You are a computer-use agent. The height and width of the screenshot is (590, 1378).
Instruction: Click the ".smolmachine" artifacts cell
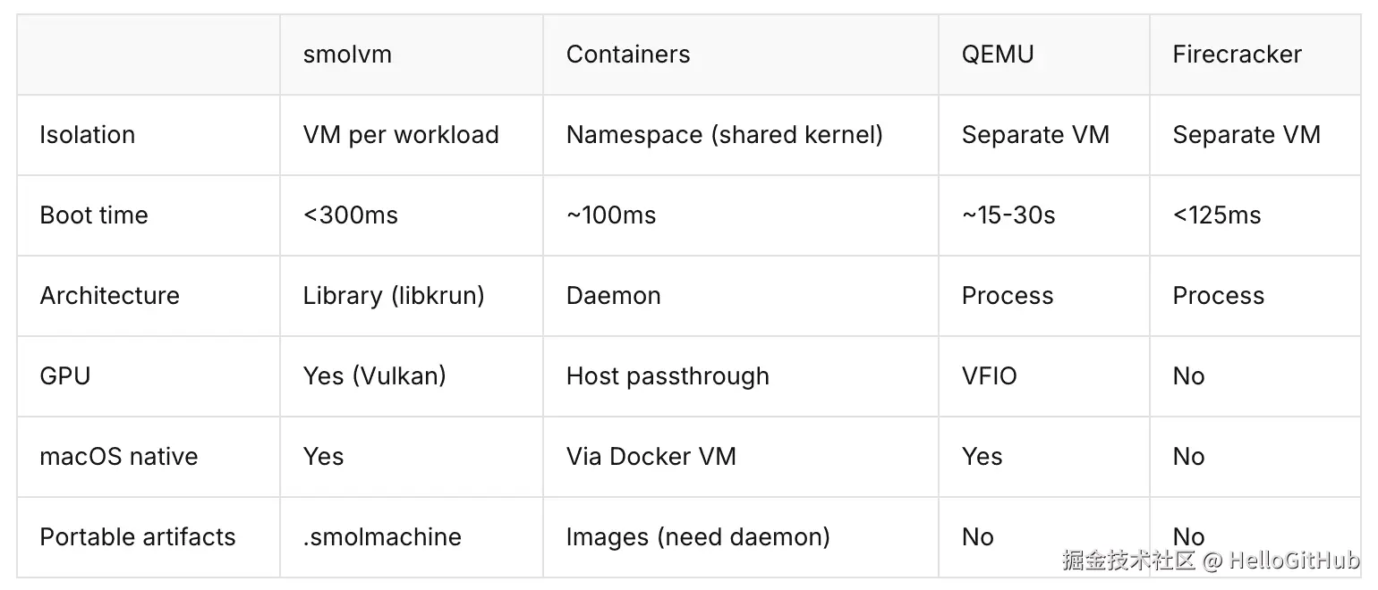pos(382,537)
